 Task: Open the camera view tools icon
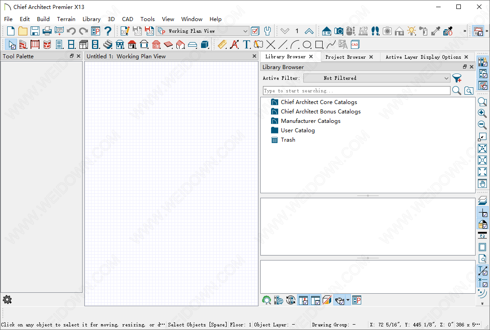coord(338,31)
